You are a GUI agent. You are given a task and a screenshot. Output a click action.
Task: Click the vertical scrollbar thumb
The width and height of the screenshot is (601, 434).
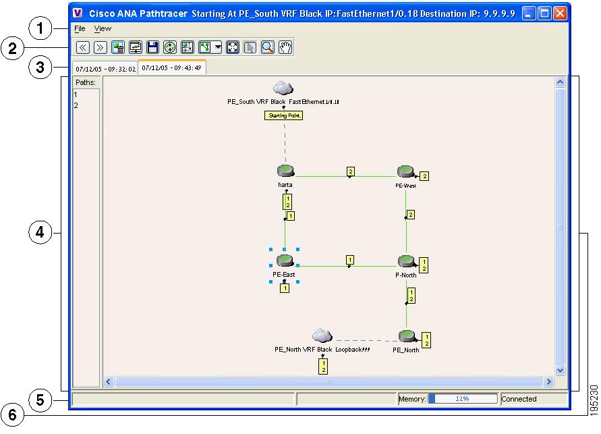click(560, 226)
